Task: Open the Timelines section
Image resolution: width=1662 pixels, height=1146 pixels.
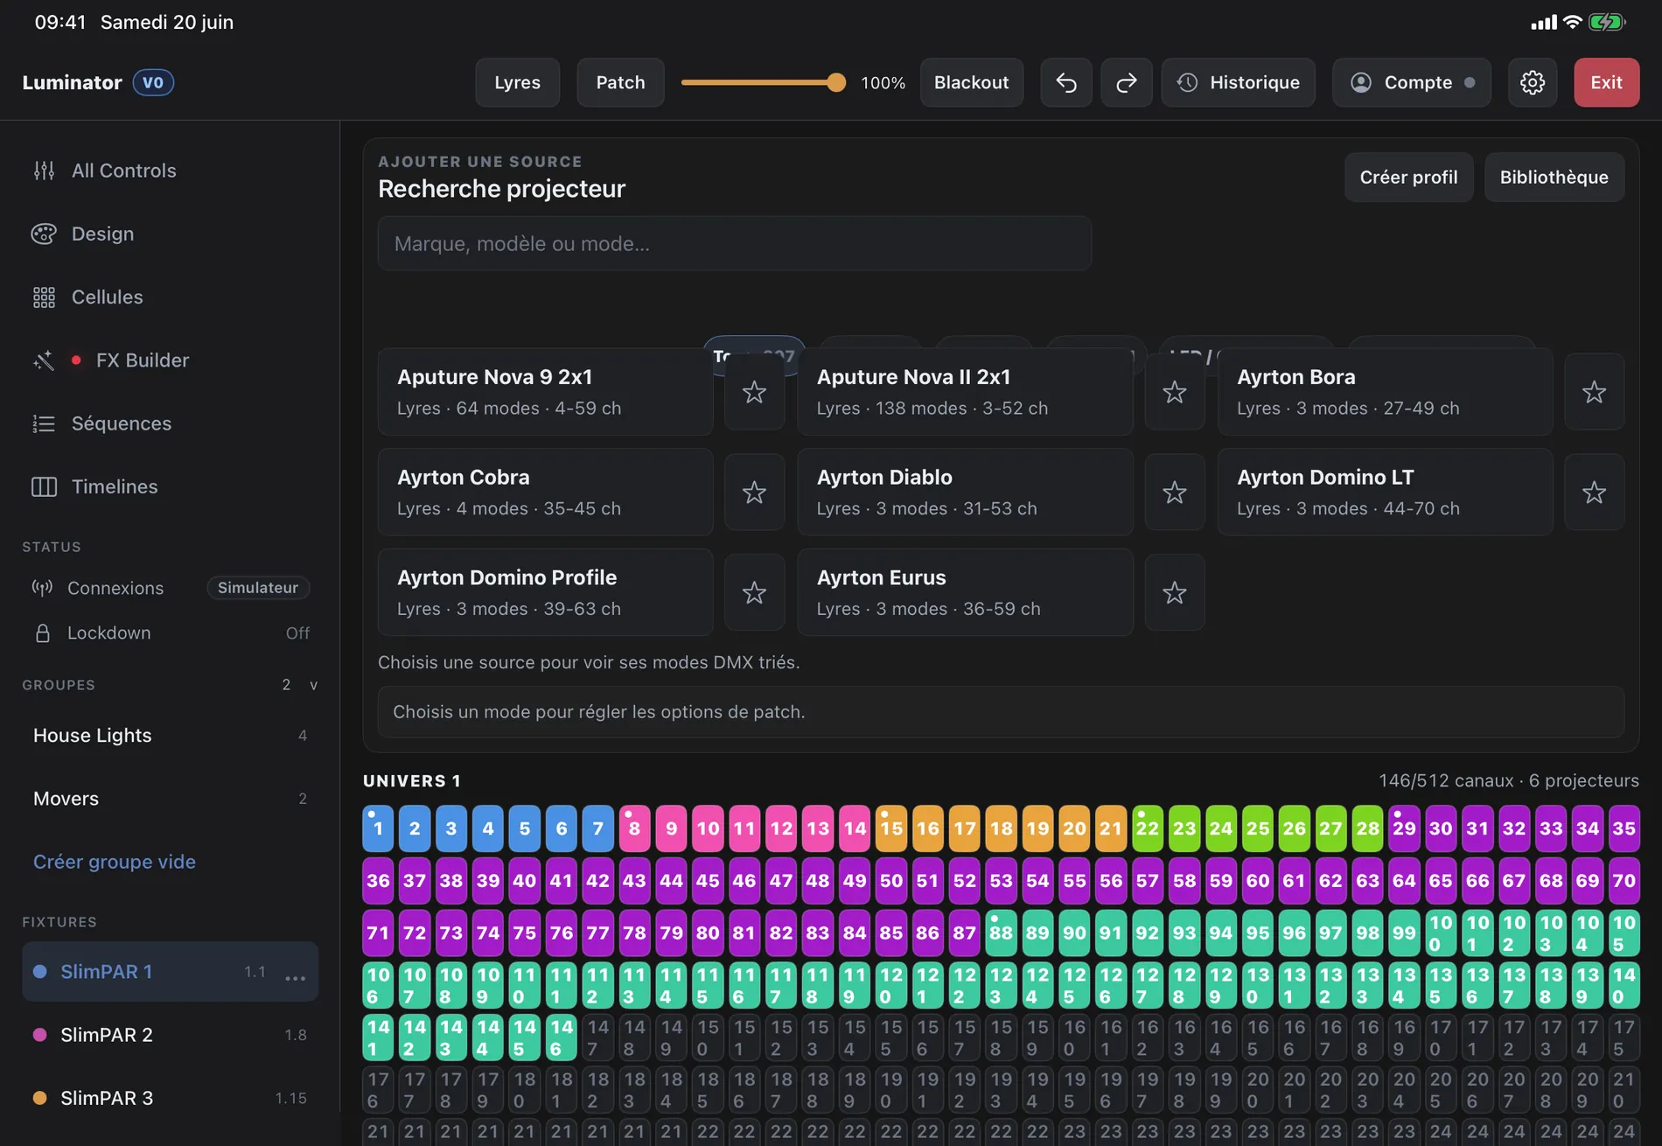Action: pos(170,486)
